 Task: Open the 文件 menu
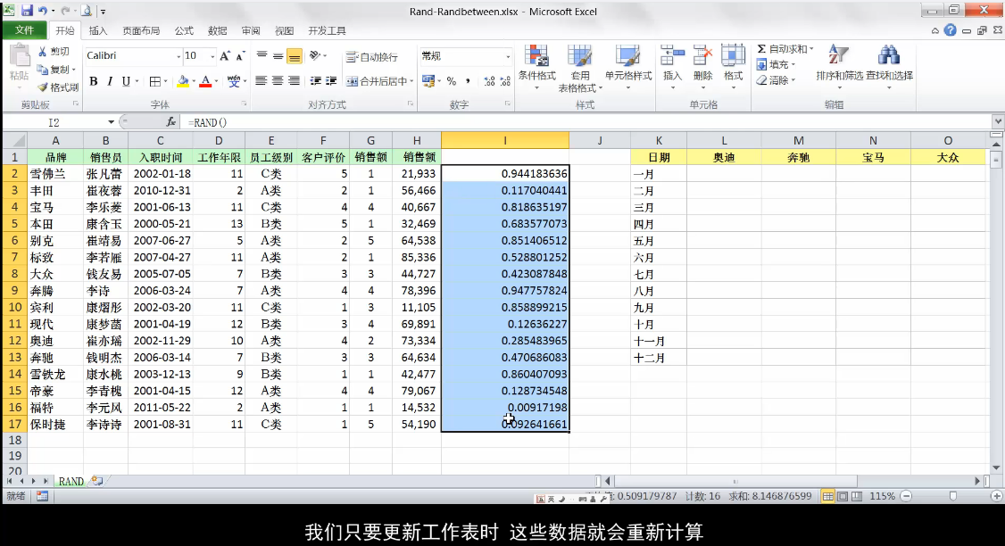pos(24,29)
